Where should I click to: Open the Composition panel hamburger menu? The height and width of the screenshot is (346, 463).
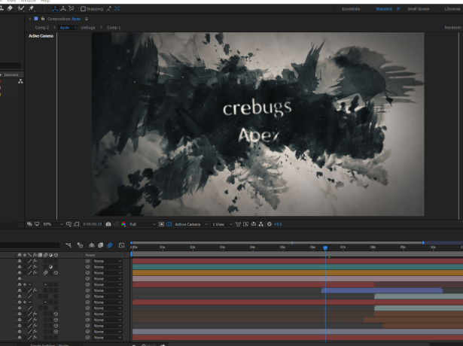(x=87, y=19)
